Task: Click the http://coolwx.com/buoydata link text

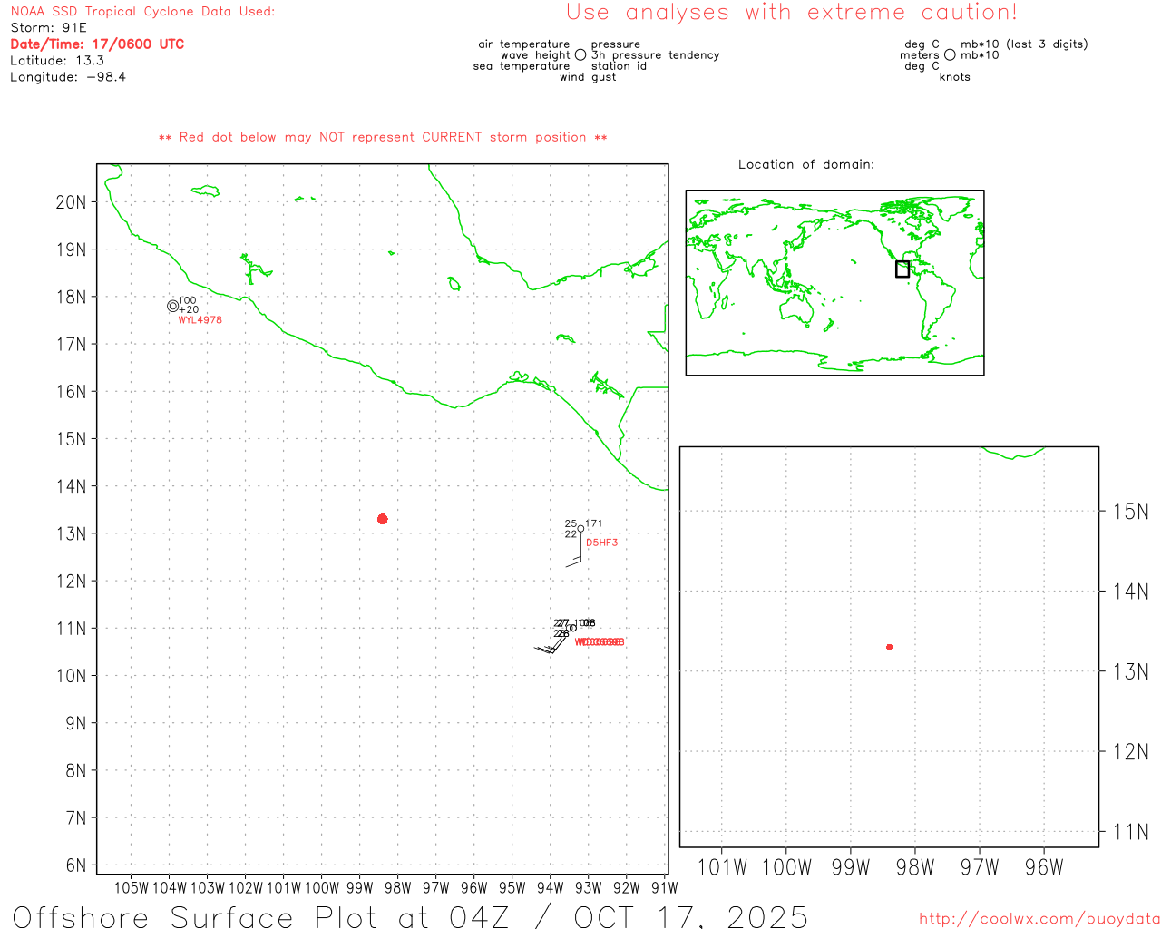Action: 1039,919
